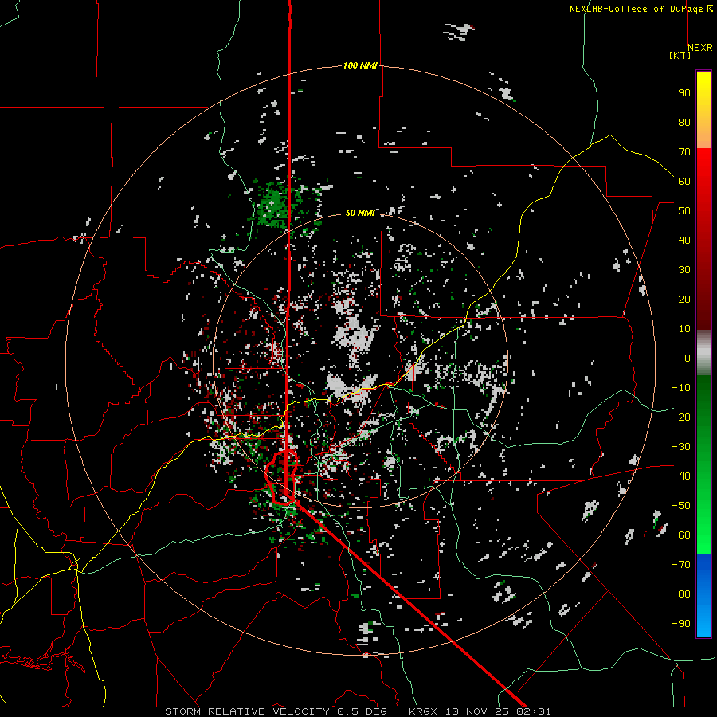Click the -50 scale label

click(681, 506)
